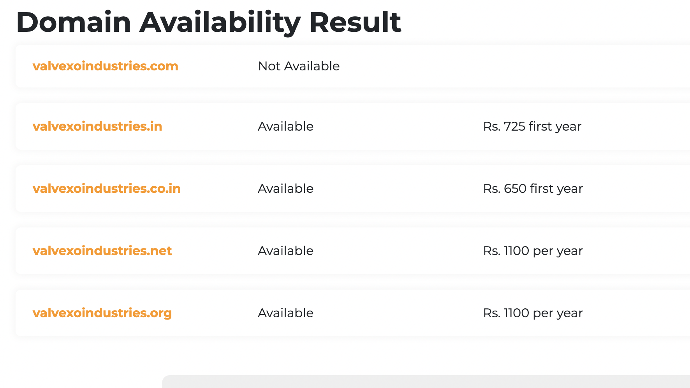Select the valvexoindustries.in domain link
This screenshot has height=388, width=690.
pyautogui.click(x=97, y=126)
